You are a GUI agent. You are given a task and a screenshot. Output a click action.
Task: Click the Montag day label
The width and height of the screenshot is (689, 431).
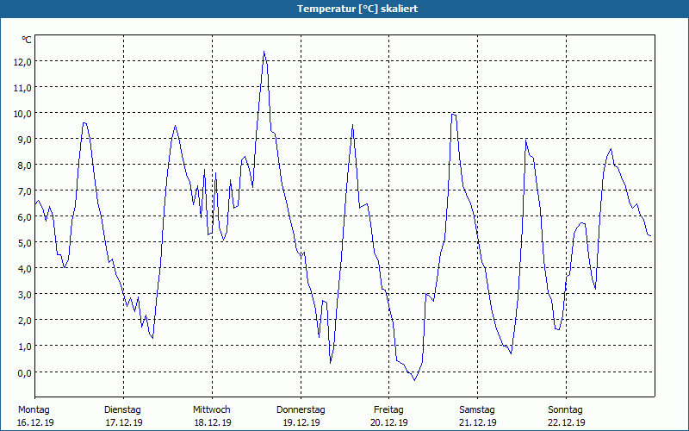pos(34,410)
